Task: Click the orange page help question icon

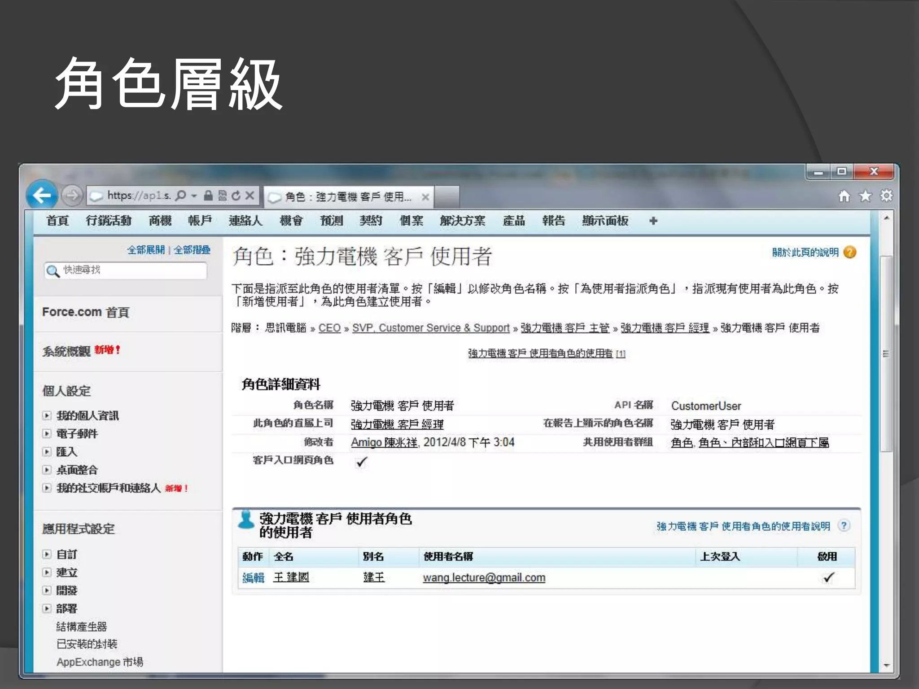Action: pos(850,253)
